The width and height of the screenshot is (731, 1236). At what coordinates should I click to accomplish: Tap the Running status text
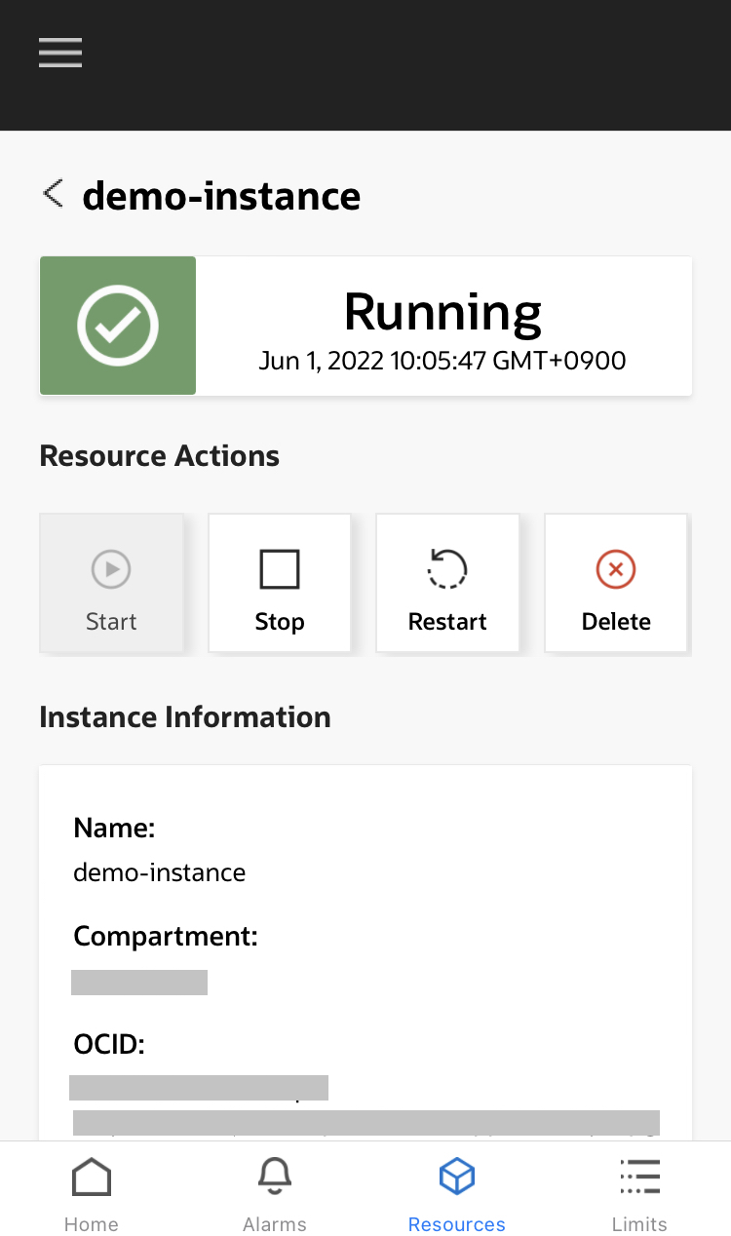tap(442, 313)
